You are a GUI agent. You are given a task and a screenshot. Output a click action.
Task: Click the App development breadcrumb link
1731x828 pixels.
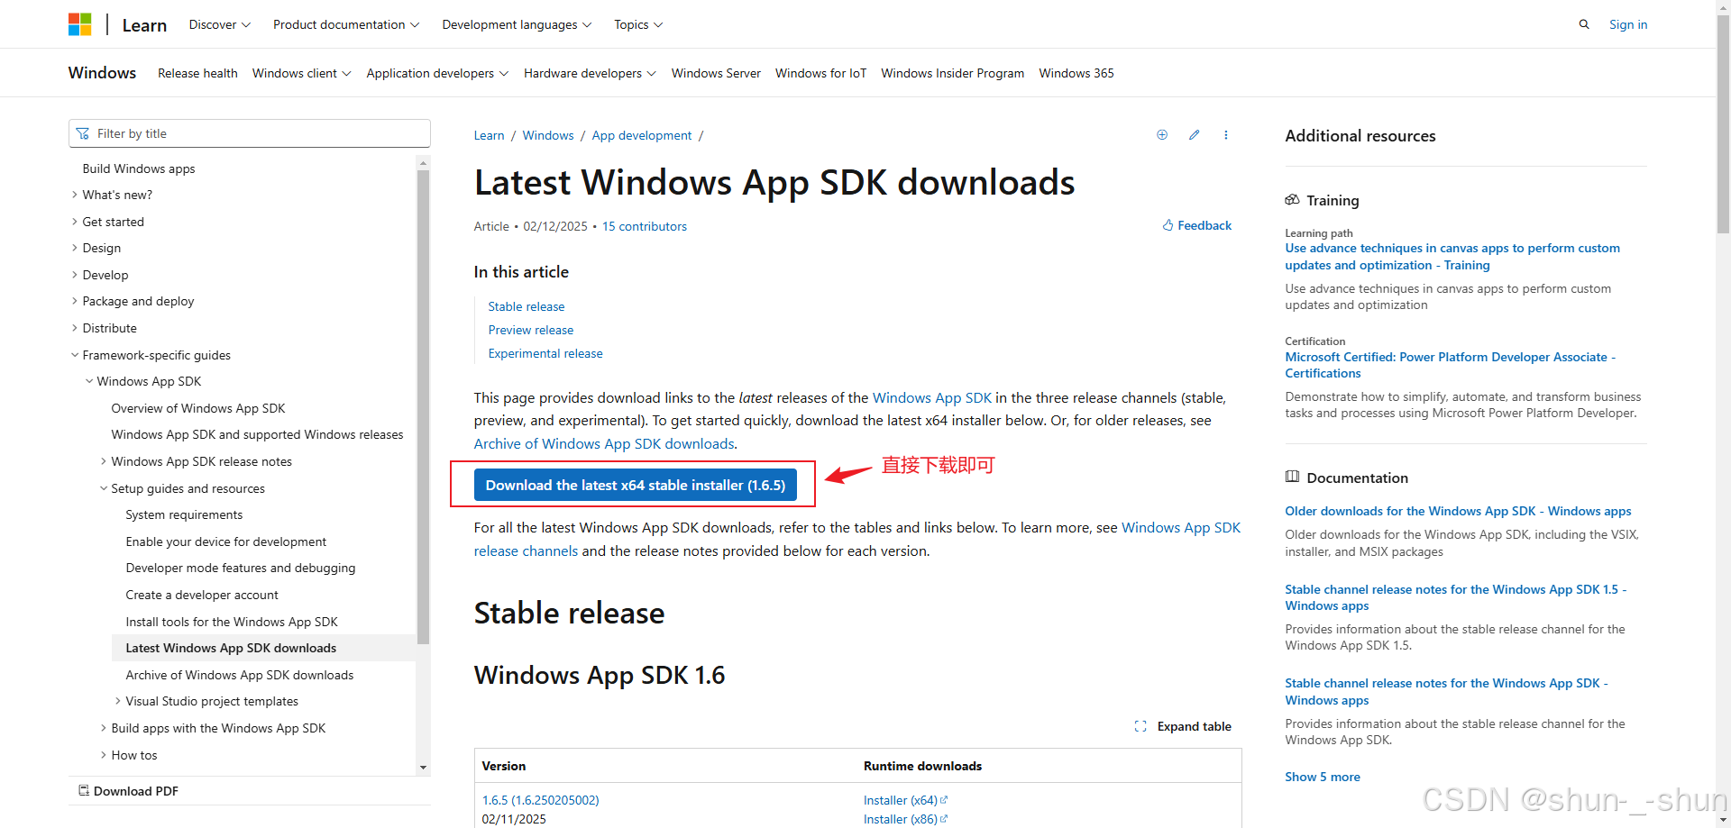click(642, 135)
